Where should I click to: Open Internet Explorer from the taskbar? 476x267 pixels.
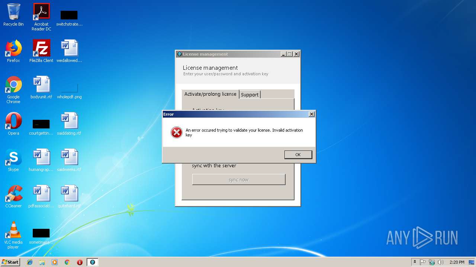click(30, 262)
